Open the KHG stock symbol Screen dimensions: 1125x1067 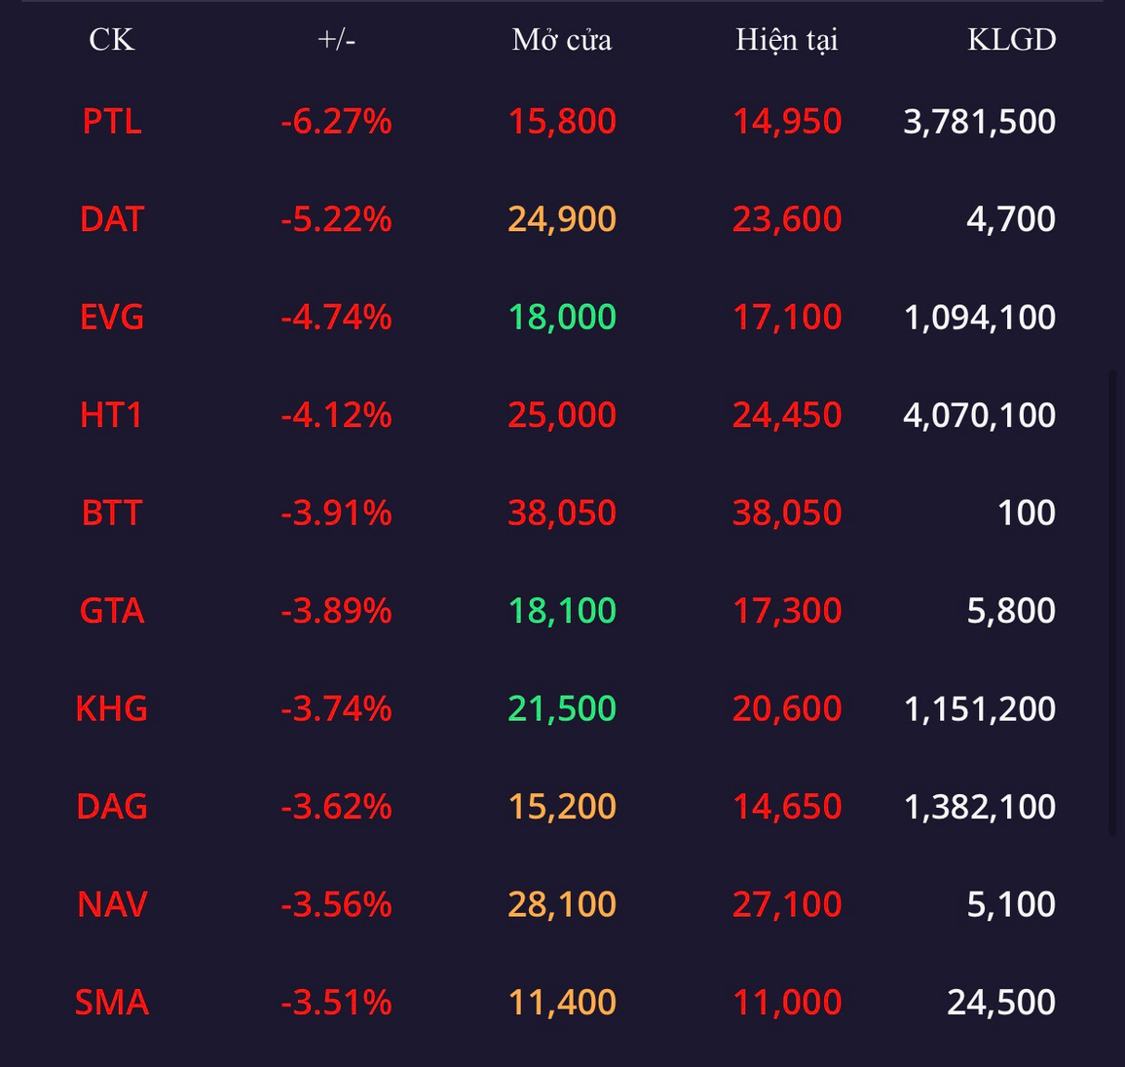(112, 708)
